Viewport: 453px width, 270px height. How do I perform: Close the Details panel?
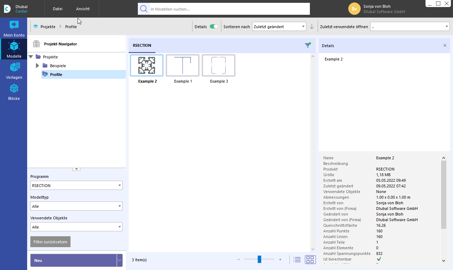point(445,45)
